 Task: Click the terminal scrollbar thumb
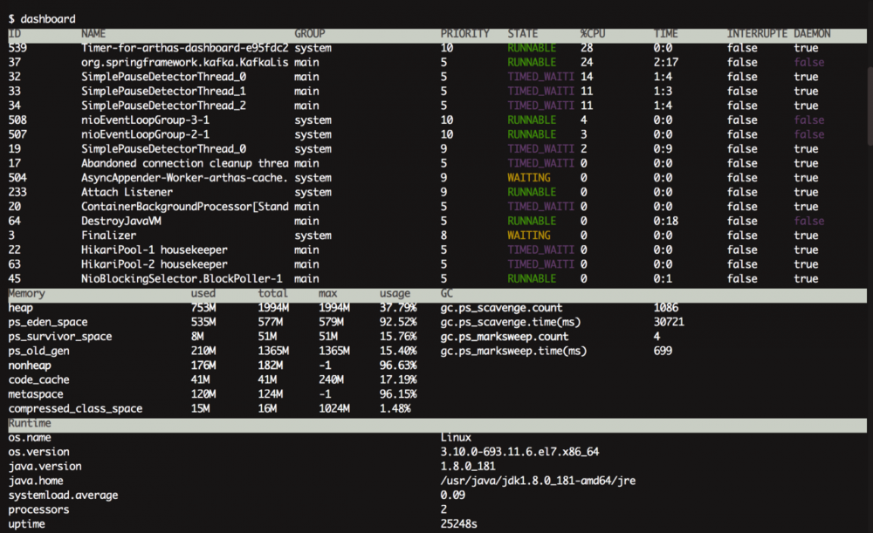point(870,106)
